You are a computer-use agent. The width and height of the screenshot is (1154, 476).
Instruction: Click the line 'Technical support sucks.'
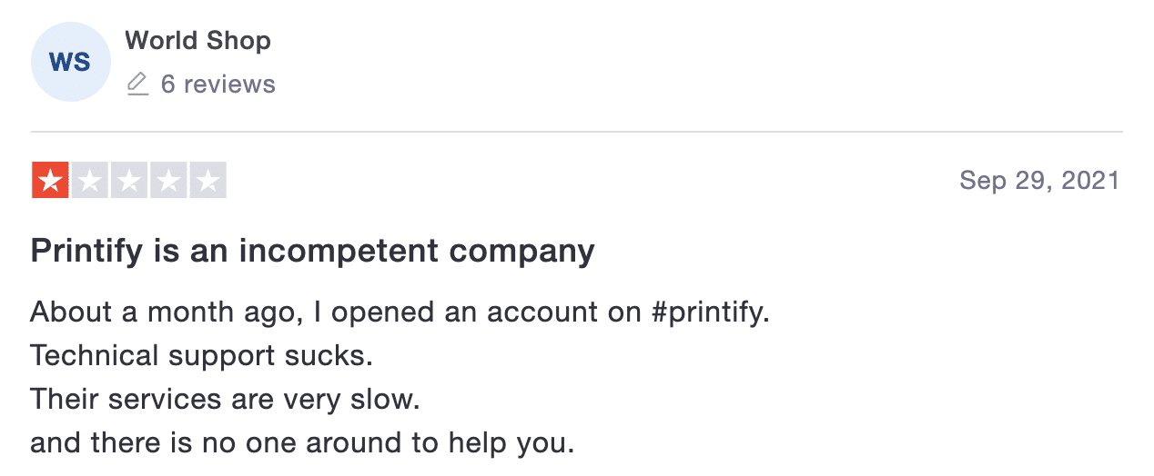point(202,355)
